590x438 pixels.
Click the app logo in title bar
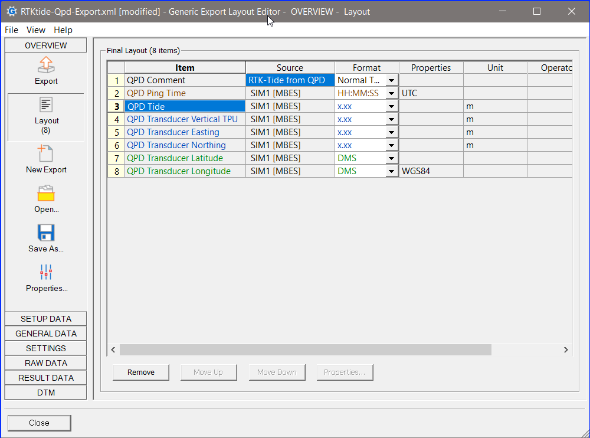11,11
